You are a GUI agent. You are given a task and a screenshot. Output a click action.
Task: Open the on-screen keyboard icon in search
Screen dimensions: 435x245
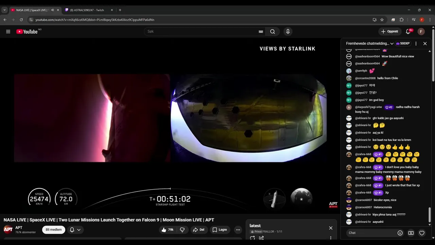[261, 32]
